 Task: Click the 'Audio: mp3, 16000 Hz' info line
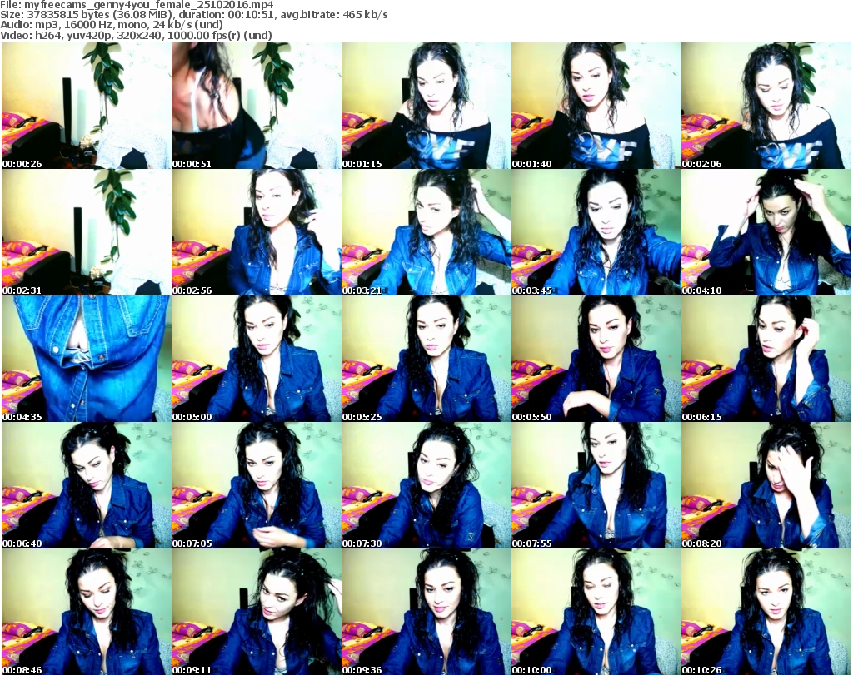point(112,25)
